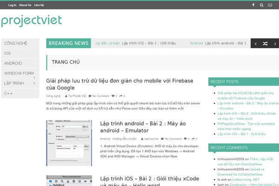Open recent post PHPageScrollView
Image resolution: width=279 pixels, height=186 pixels.
[x=246, y=126]
